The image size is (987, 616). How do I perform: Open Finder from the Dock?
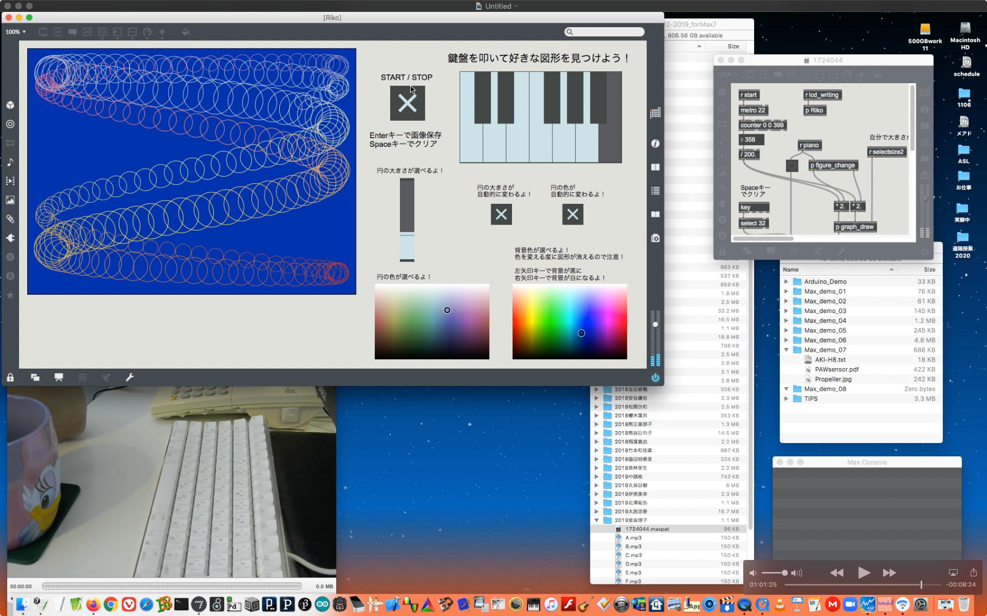tap(22, 604)
